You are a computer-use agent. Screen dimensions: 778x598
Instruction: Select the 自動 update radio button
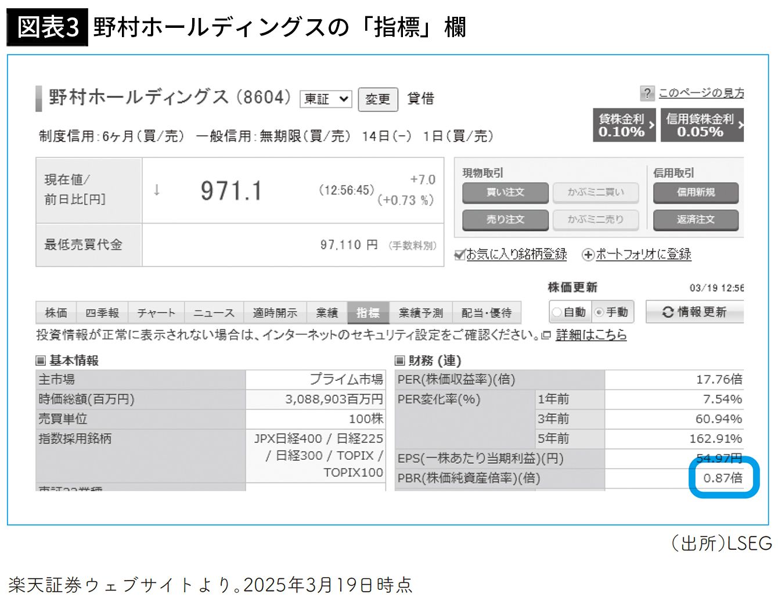[556, 312]
